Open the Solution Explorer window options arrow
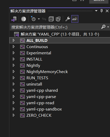Viewport: 110px width, 137px height. (96, 11)
